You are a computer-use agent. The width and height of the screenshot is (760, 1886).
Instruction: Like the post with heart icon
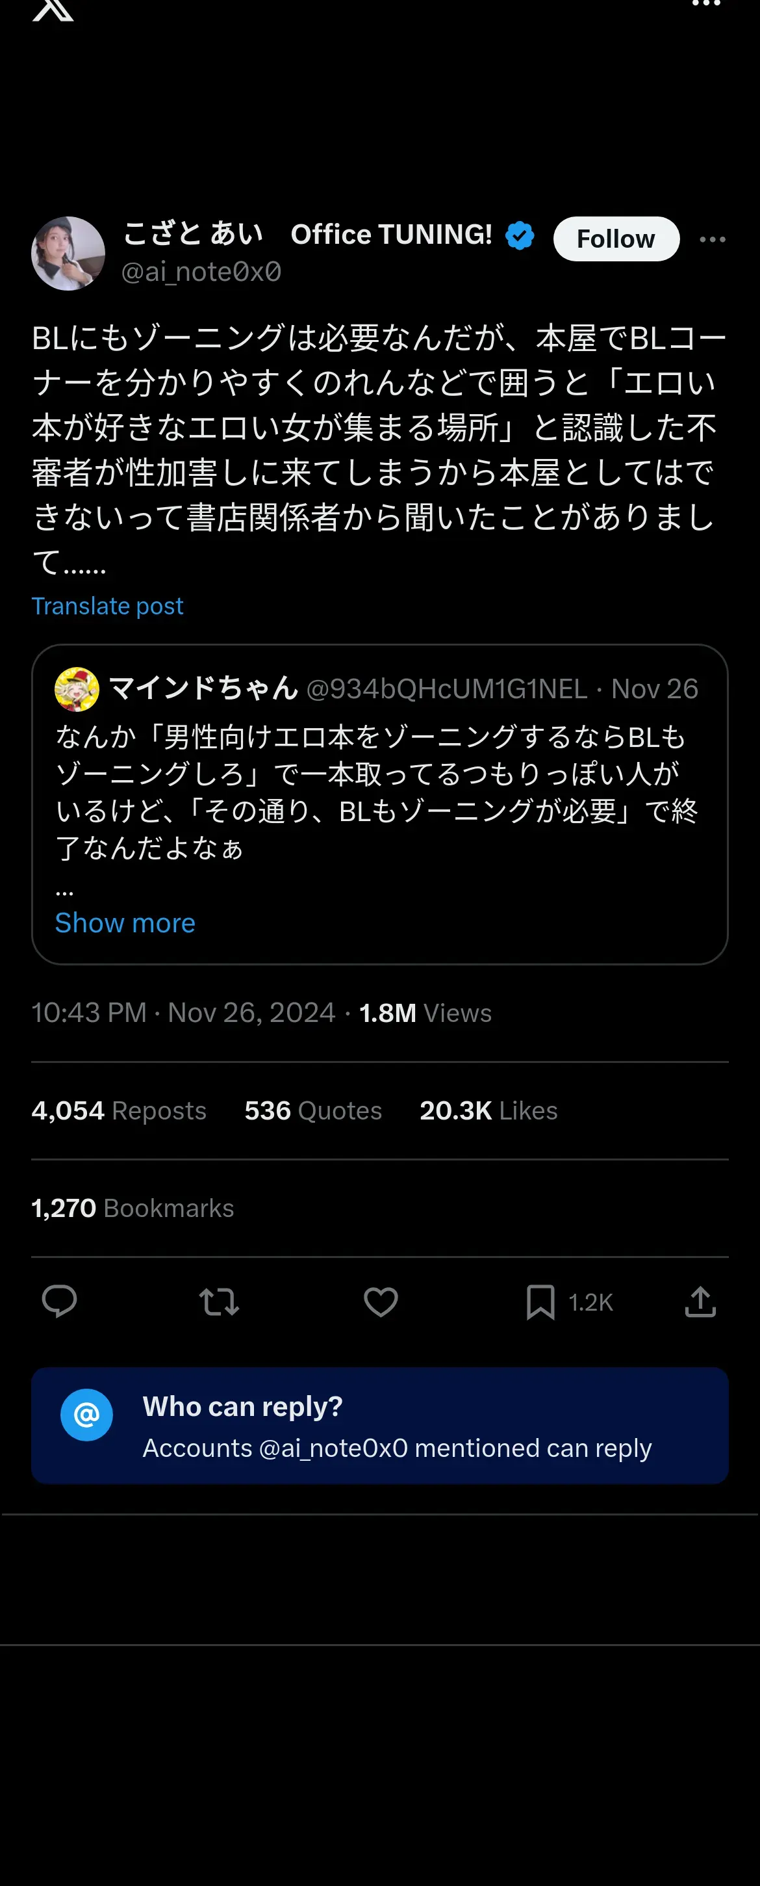381,1302
